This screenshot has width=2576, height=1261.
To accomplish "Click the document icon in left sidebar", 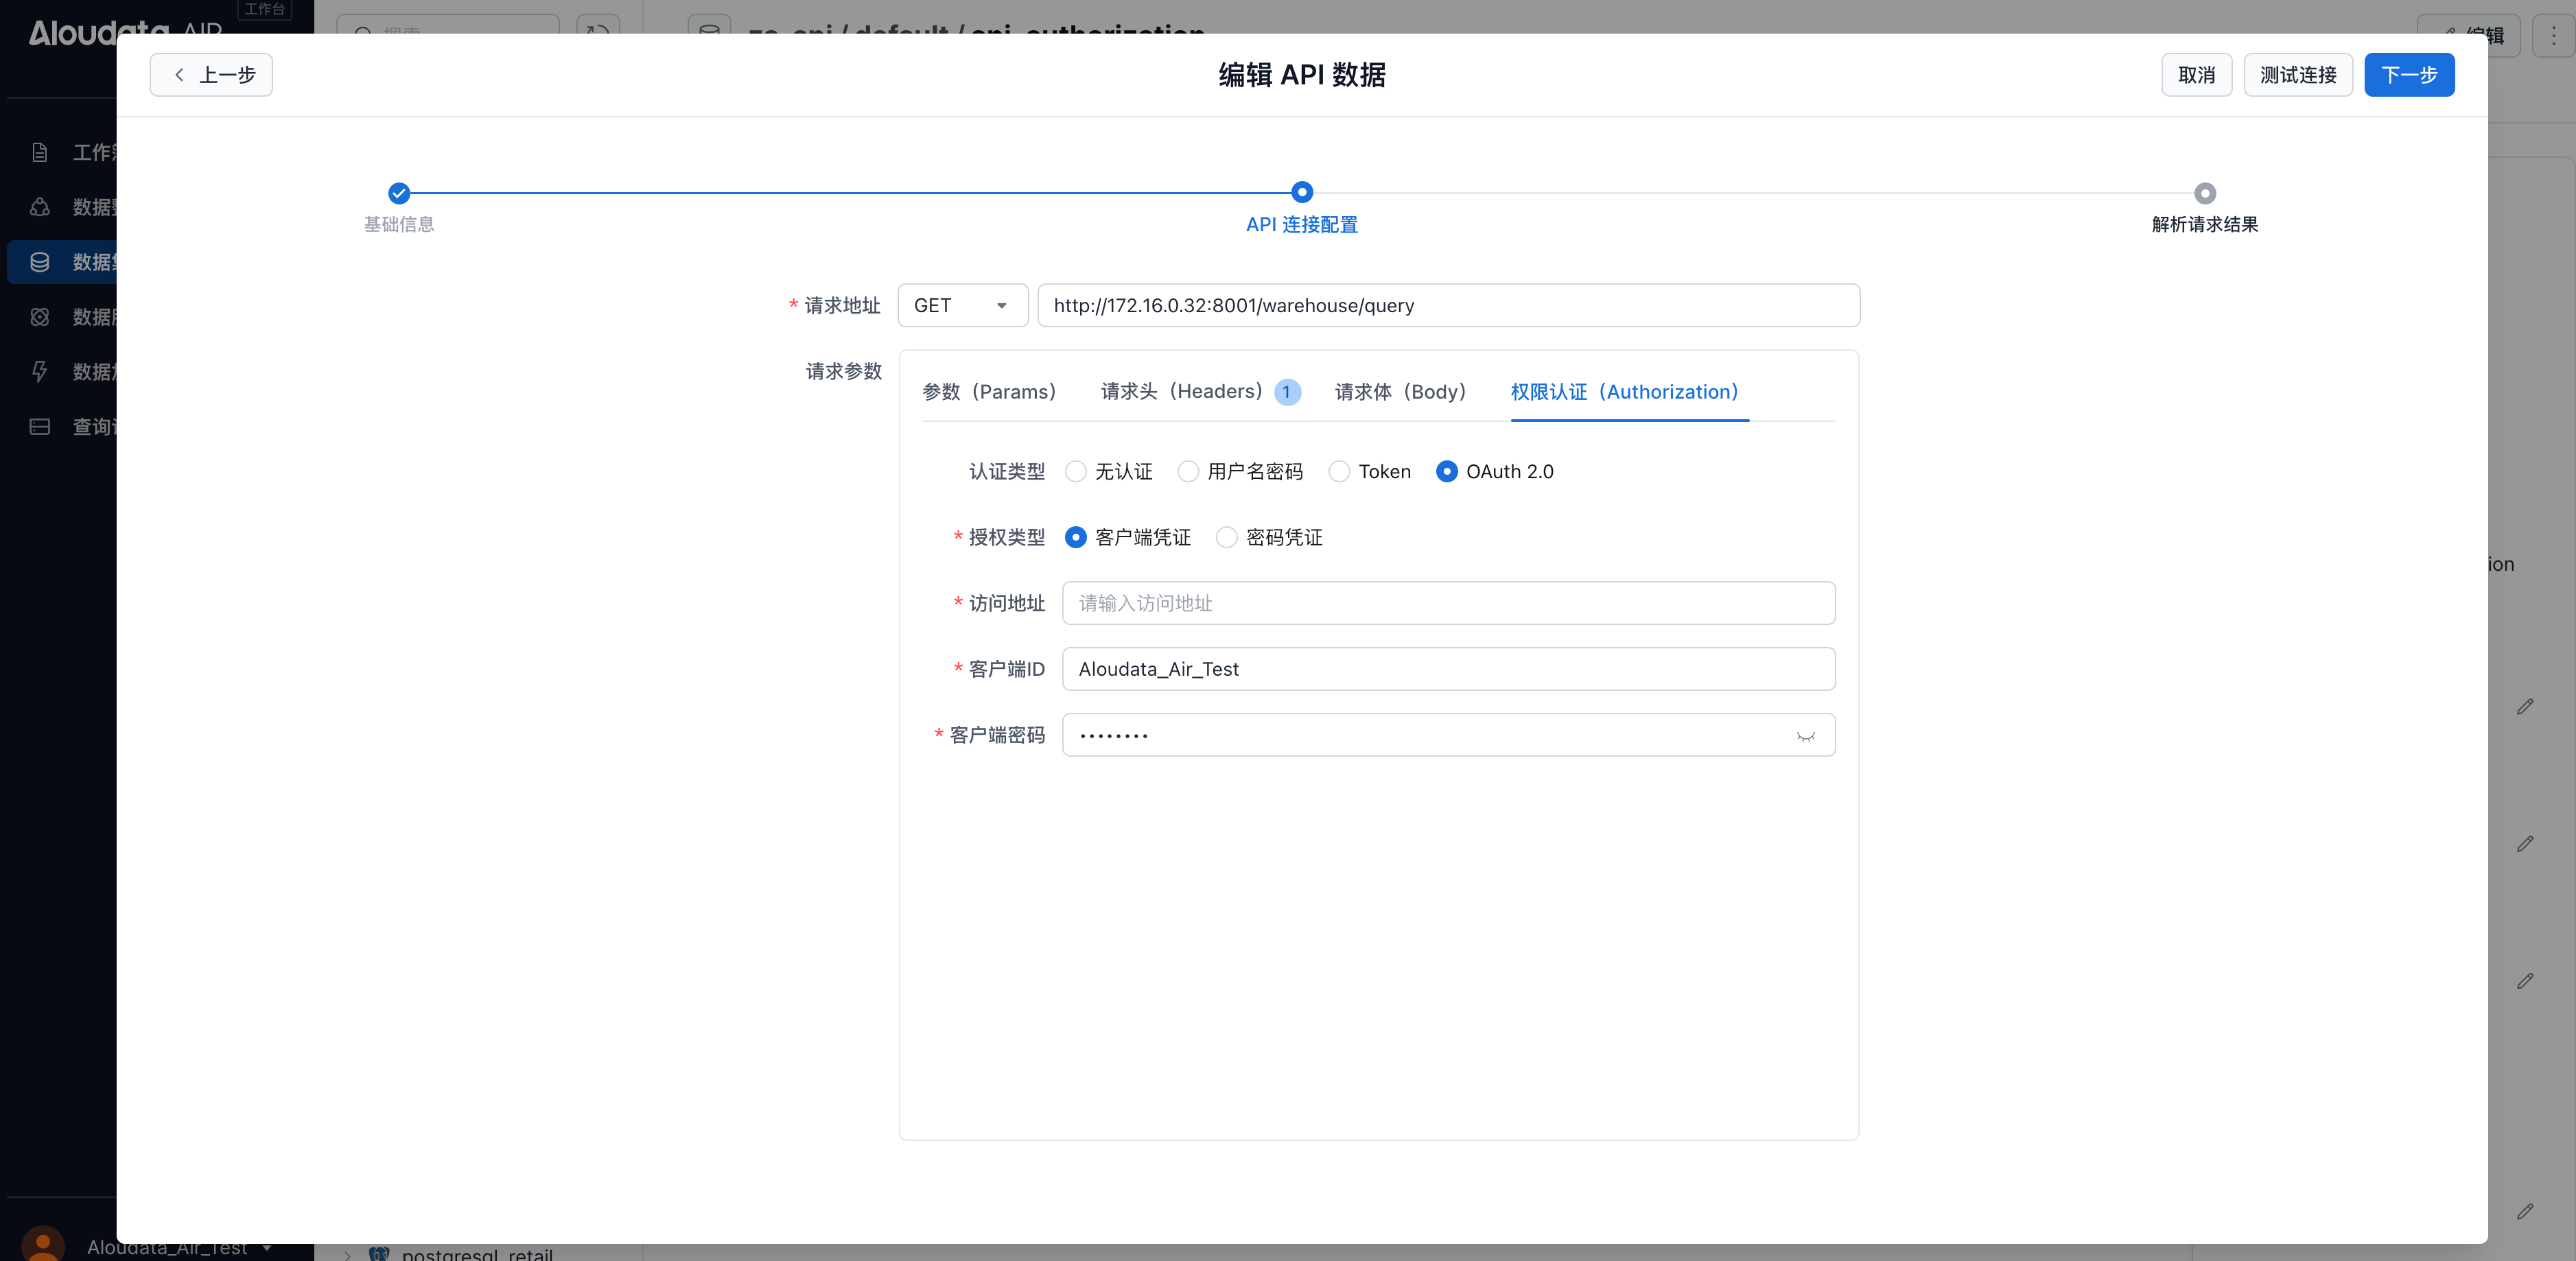I will 40,152.
